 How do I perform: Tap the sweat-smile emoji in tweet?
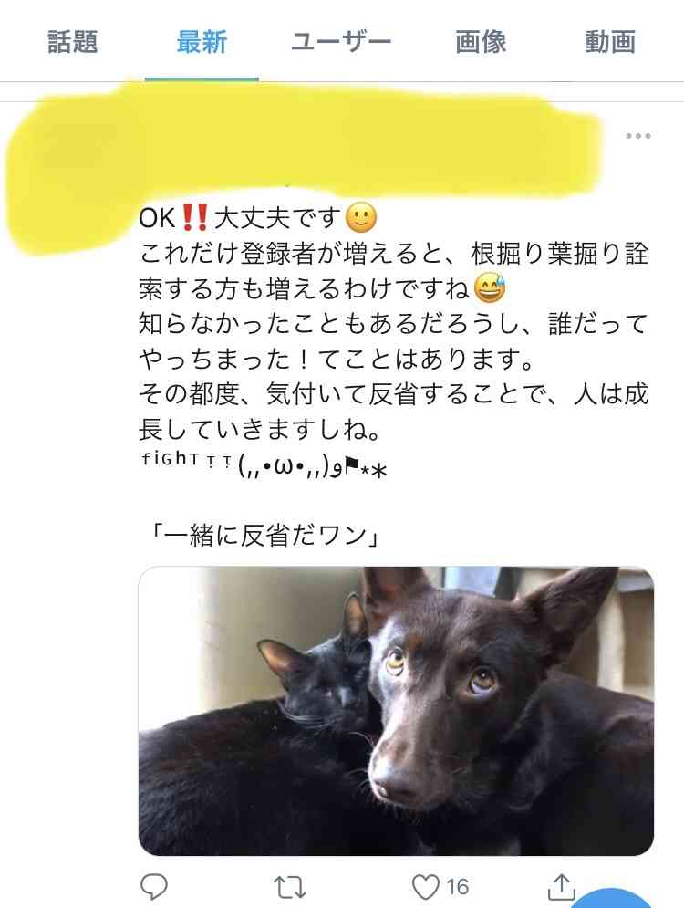(490, 288)
